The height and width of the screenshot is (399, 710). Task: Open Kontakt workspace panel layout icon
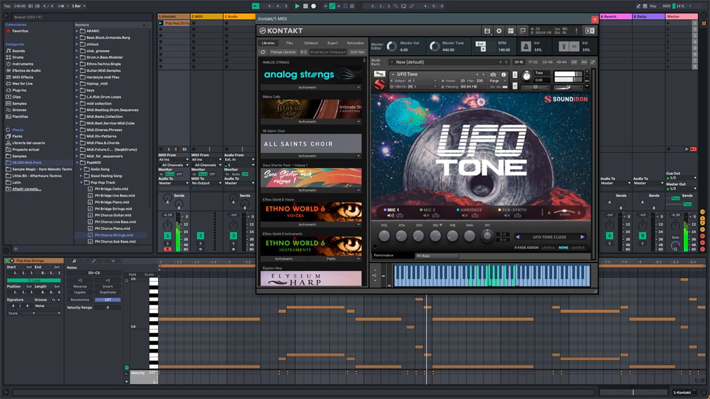coord(510,31)
